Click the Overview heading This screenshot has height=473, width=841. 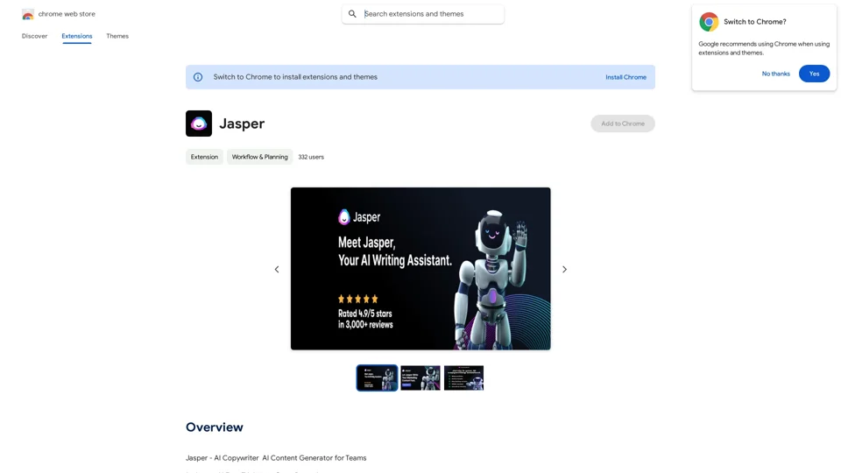pos(215,427)
